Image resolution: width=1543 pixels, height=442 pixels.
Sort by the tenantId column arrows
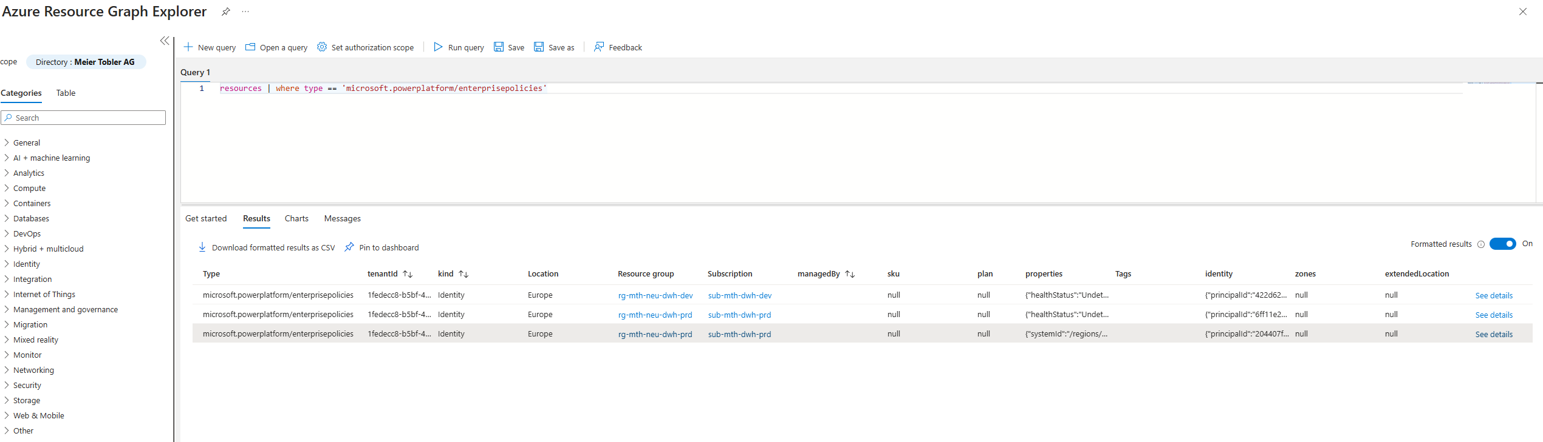click(x=408, y=274)
